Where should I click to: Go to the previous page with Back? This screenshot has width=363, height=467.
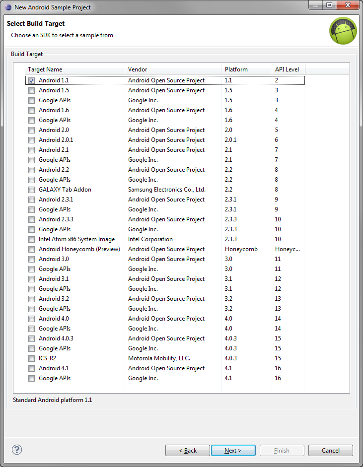tap(188, 450)
